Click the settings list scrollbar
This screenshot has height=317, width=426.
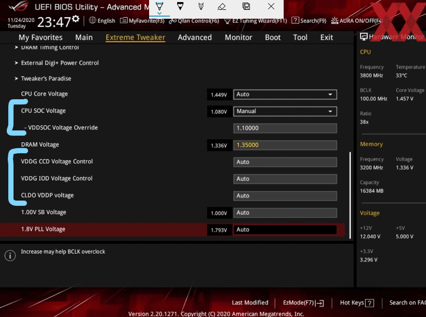[x=350, y=195]
